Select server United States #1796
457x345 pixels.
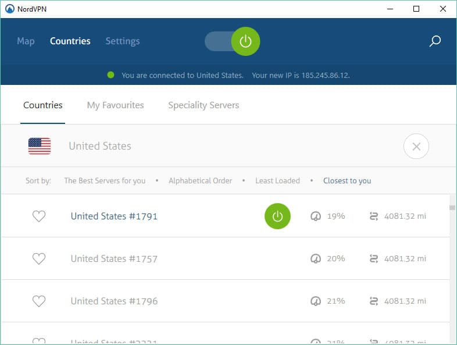tap(114, 301)
